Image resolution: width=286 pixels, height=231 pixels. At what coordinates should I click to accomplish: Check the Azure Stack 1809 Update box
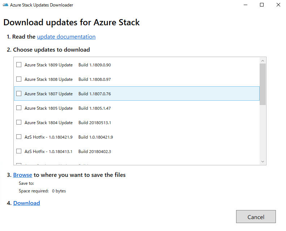tap(19, 65)
